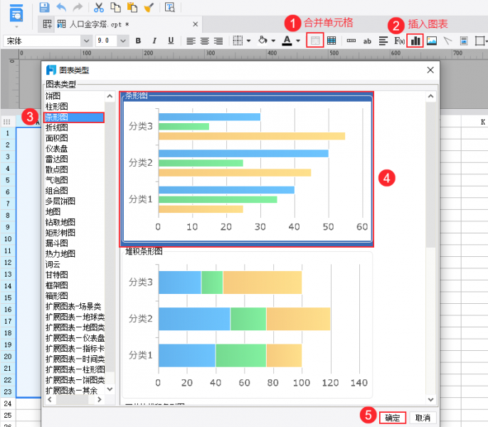Click the align left icon

click(191, 41)
